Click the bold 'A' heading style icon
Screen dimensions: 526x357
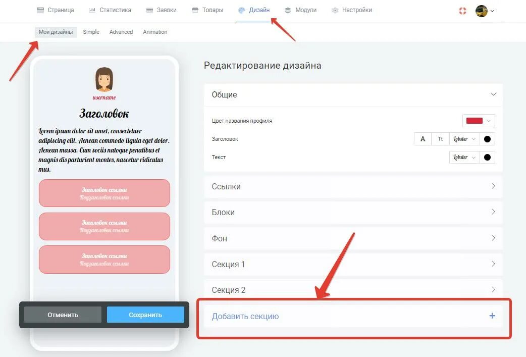423,139
